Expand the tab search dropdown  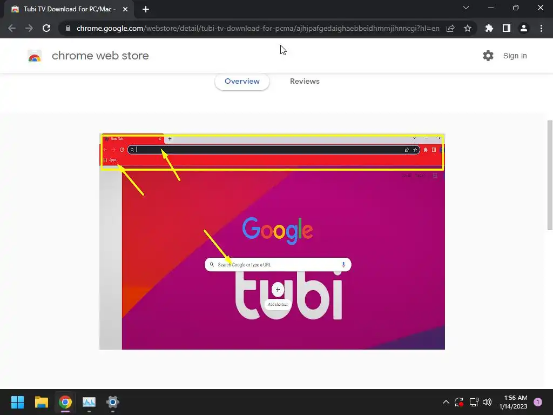(466, 8)
